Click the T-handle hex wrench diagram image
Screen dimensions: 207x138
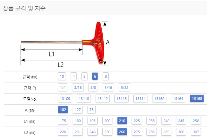(x=65, y=44)
